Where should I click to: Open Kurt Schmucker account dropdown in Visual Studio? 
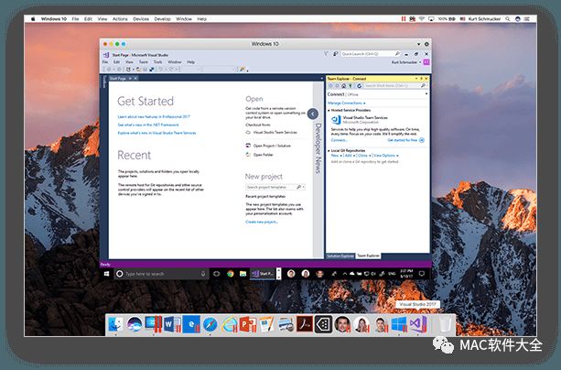406,62
